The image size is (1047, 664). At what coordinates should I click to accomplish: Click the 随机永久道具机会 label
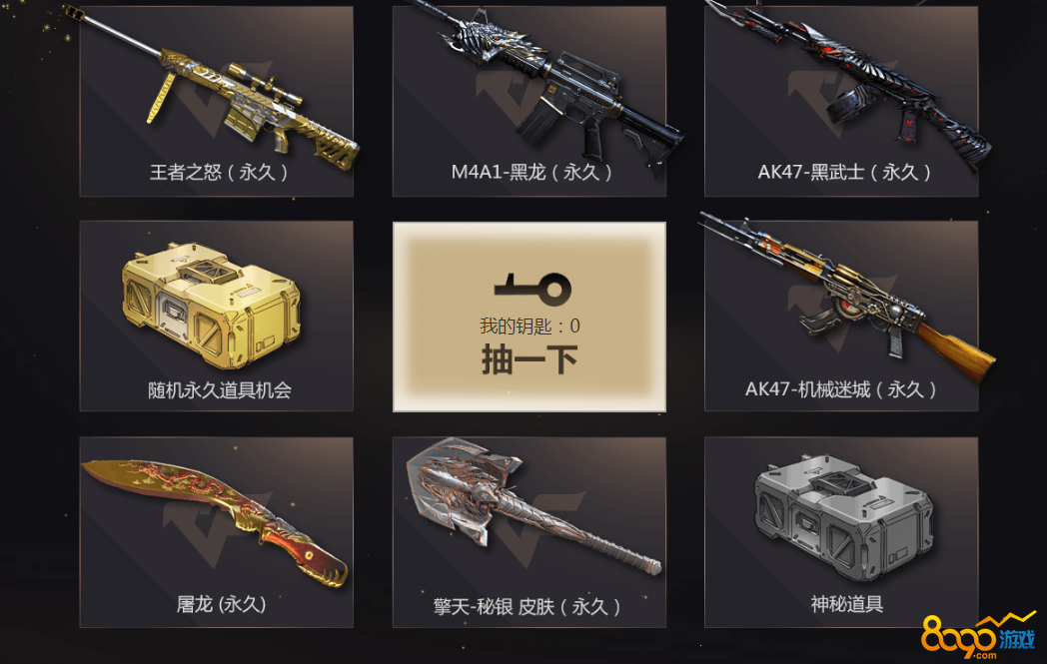click(220, 389)
